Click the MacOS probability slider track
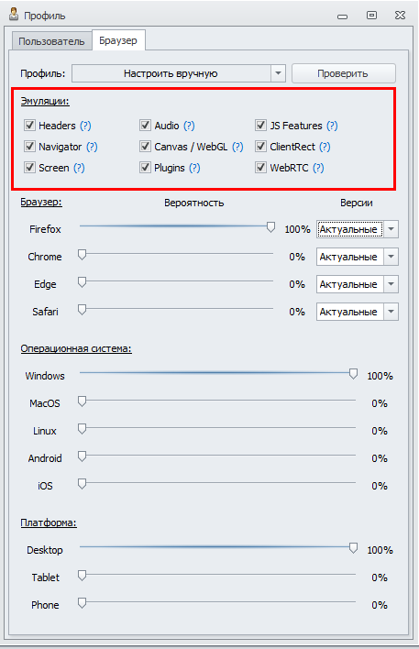This screenshot has width=419, height=649. click(x=217, y=401)
